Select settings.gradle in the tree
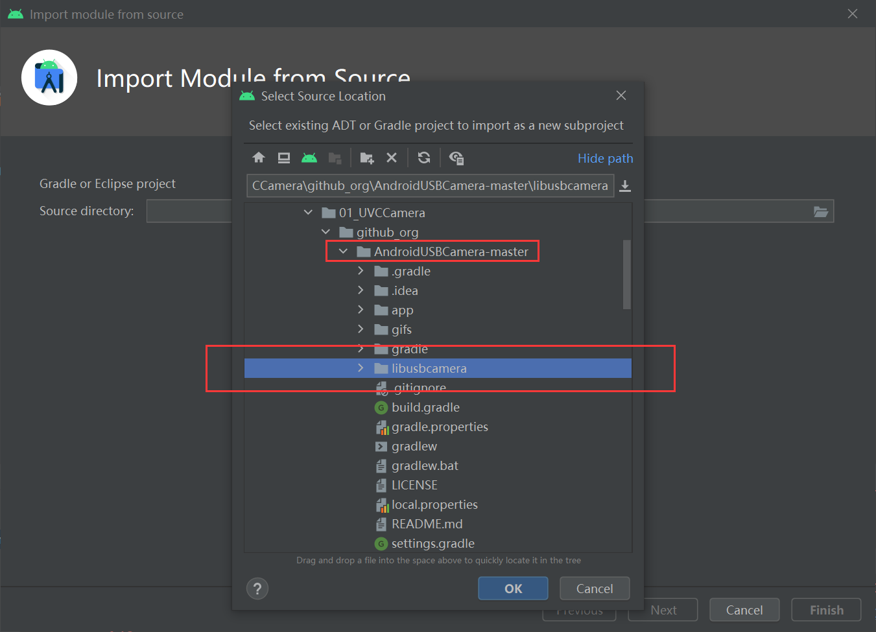The height and width of the screenshot is (632, 876). click(x=438, y=543)
